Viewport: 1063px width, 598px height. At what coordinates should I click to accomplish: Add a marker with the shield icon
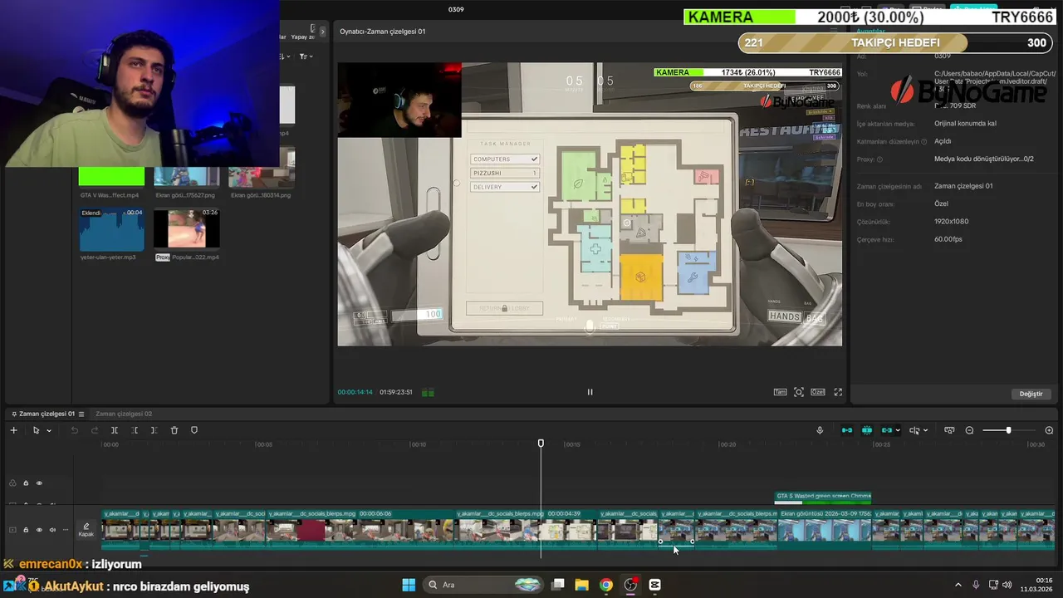tap(194, 430)
